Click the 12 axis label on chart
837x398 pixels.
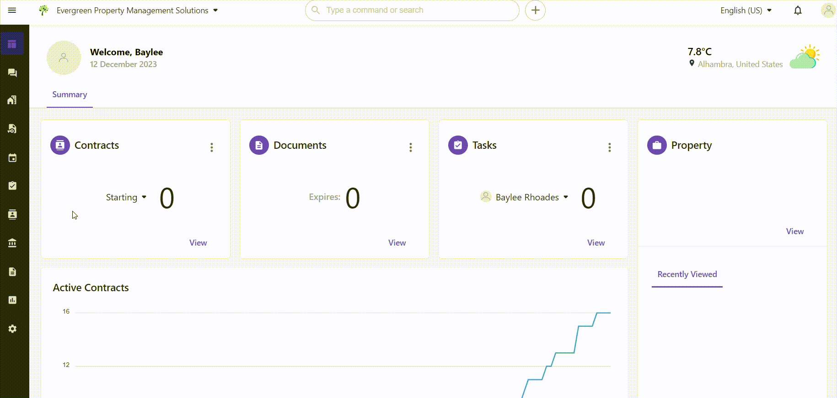point(66,365)
